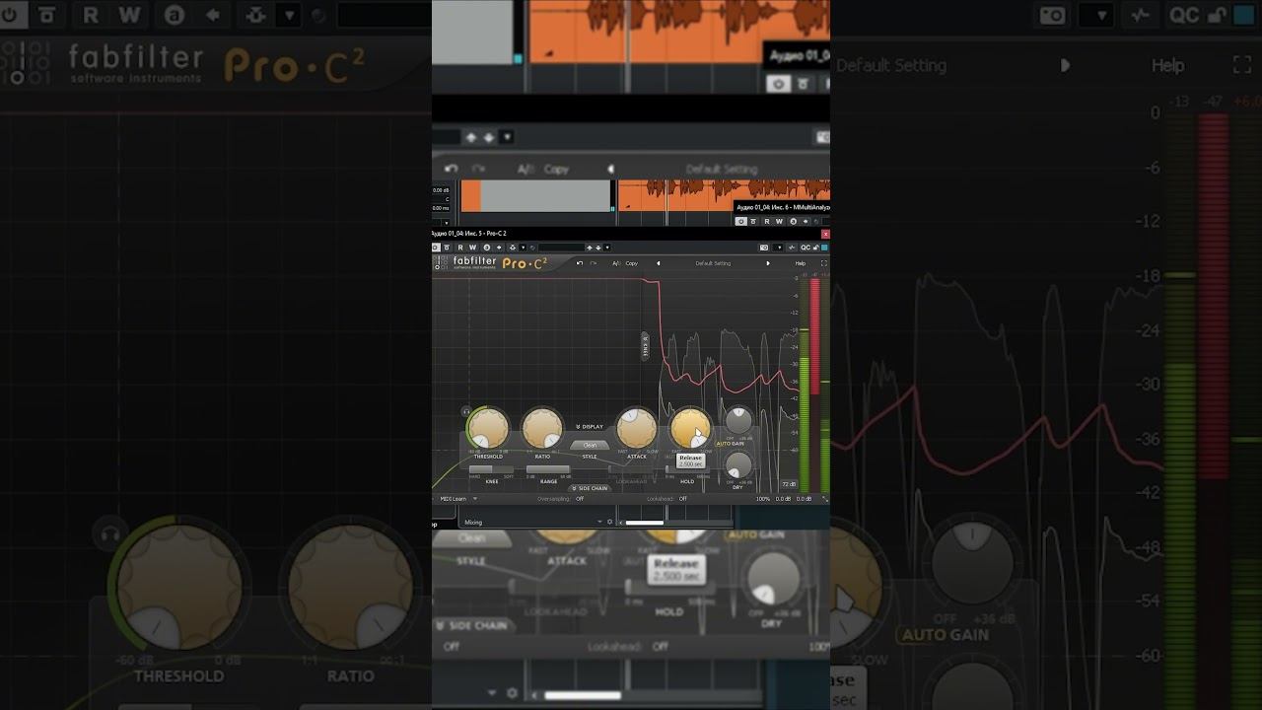Enable Write automation in MMultiAnalyzer window

tap(779, 221)
